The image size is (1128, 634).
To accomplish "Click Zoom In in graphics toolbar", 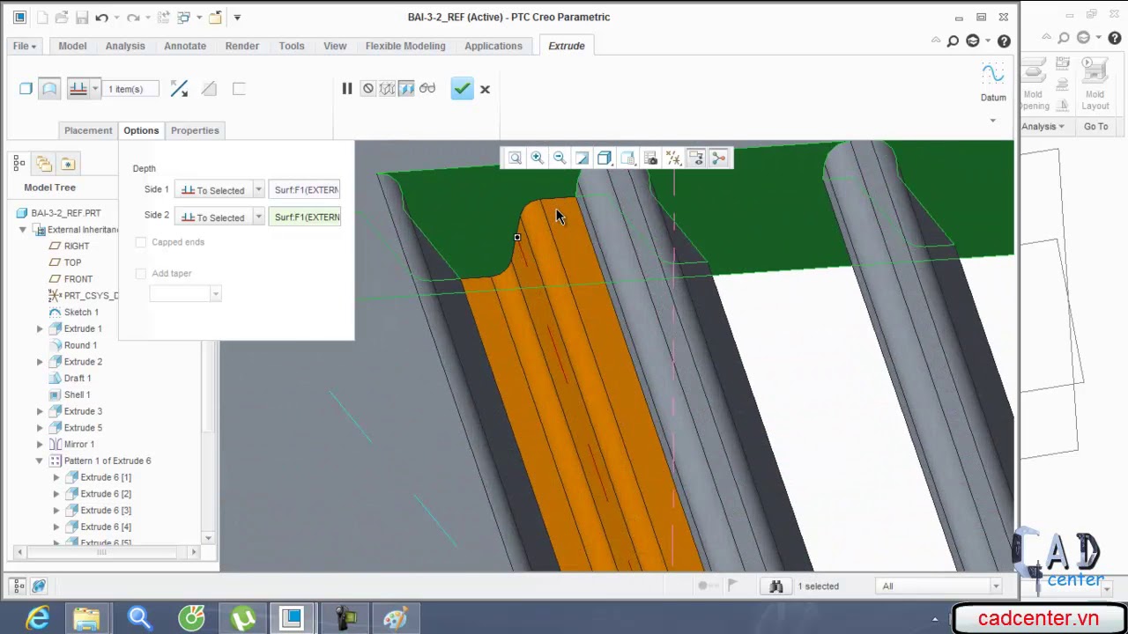I will (x=538, y=158).
